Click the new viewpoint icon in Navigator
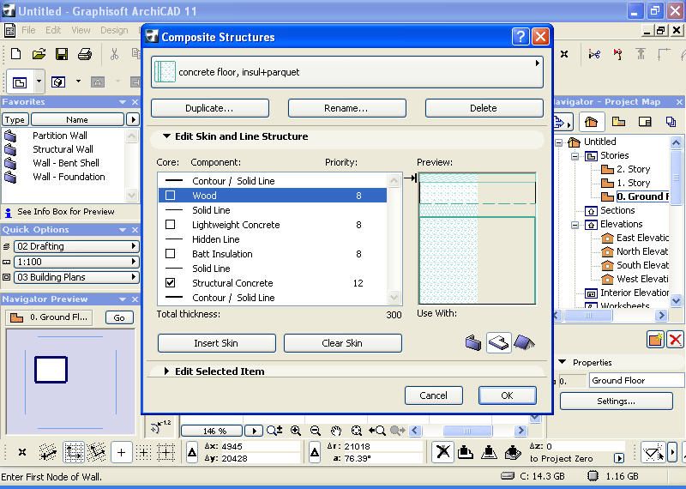Screen dimensions: 686x489 (x=655, y=340)
